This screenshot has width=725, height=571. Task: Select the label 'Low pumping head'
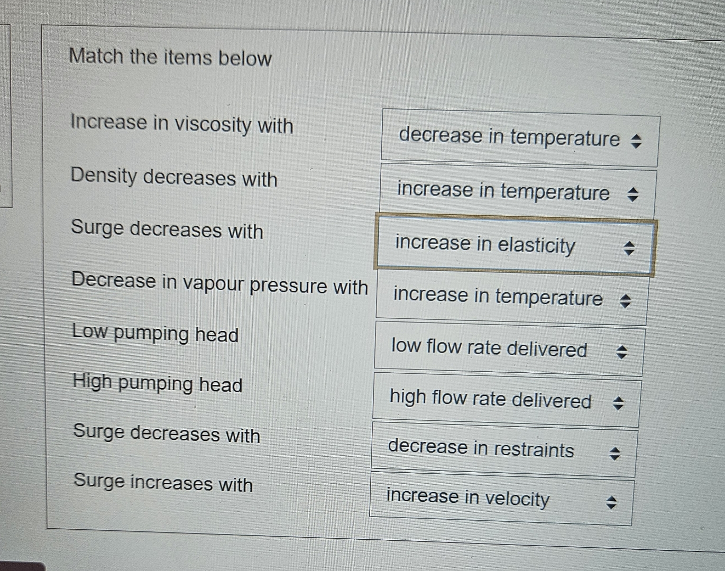[x=154, y=334]
